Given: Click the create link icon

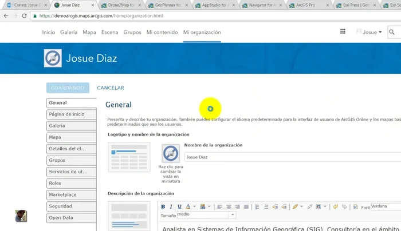Looking at the screenshot, I should pos(295,206).
